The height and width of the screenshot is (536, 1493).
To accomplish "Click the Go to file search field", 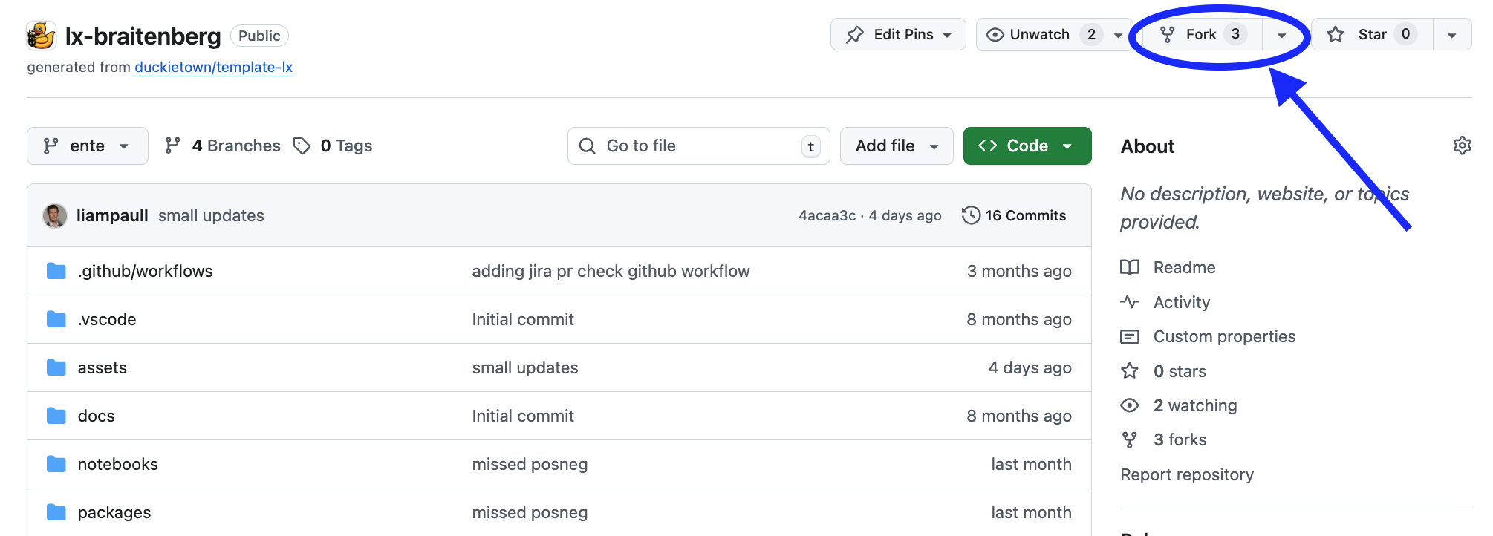I will coord(698,146).
